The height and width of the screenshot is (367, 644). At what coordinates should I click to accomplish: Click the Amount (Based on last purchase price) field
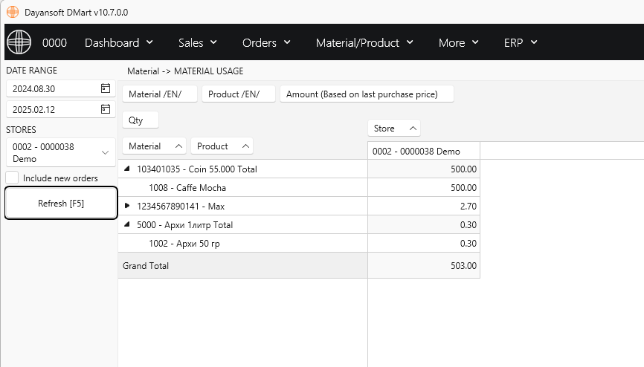367,94
